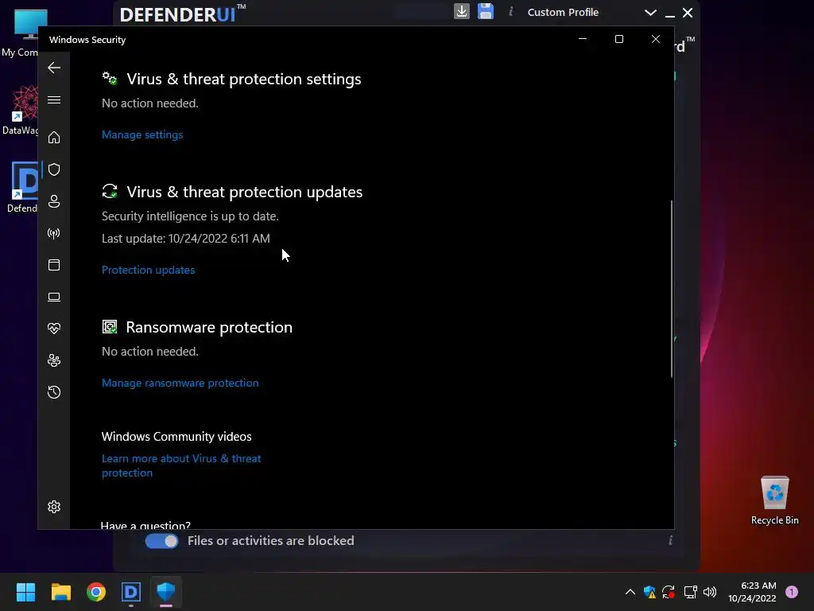Screen dimensions: 814x611
Task: Click Windows Community videos heading
Action: [176, 437]
